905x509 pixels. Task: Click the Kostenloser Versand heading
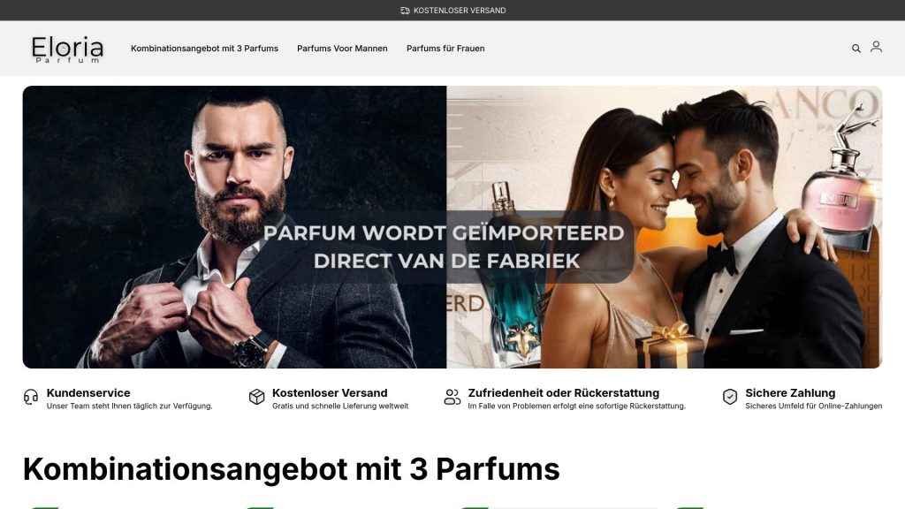click(330, 393)
